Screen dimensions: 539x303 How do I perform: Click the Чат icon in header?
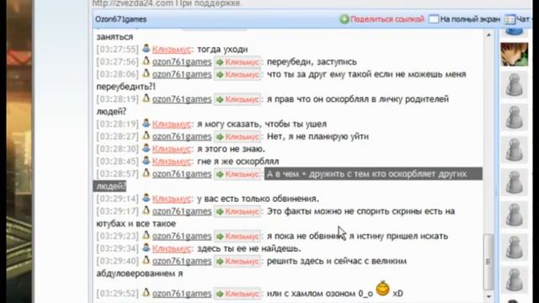click(510, 19)
